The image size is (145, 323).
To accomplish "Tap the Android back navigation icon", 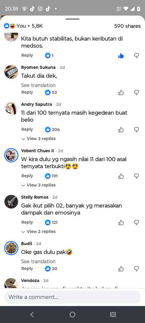I will click(32, 314).
